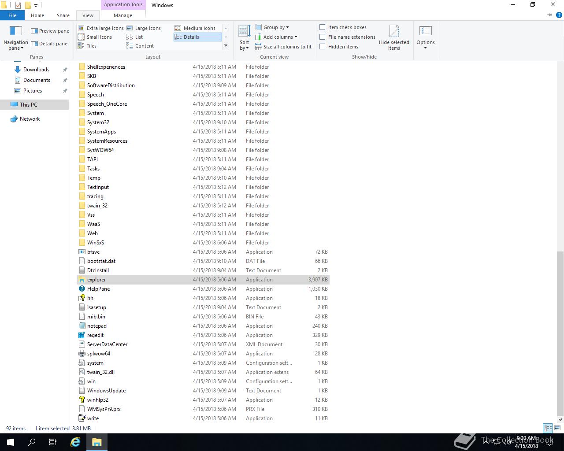Switch to large thumbnails via status bar icon
Image resolution: width=564 pixels, height=451 pixels.
point(557,428)
